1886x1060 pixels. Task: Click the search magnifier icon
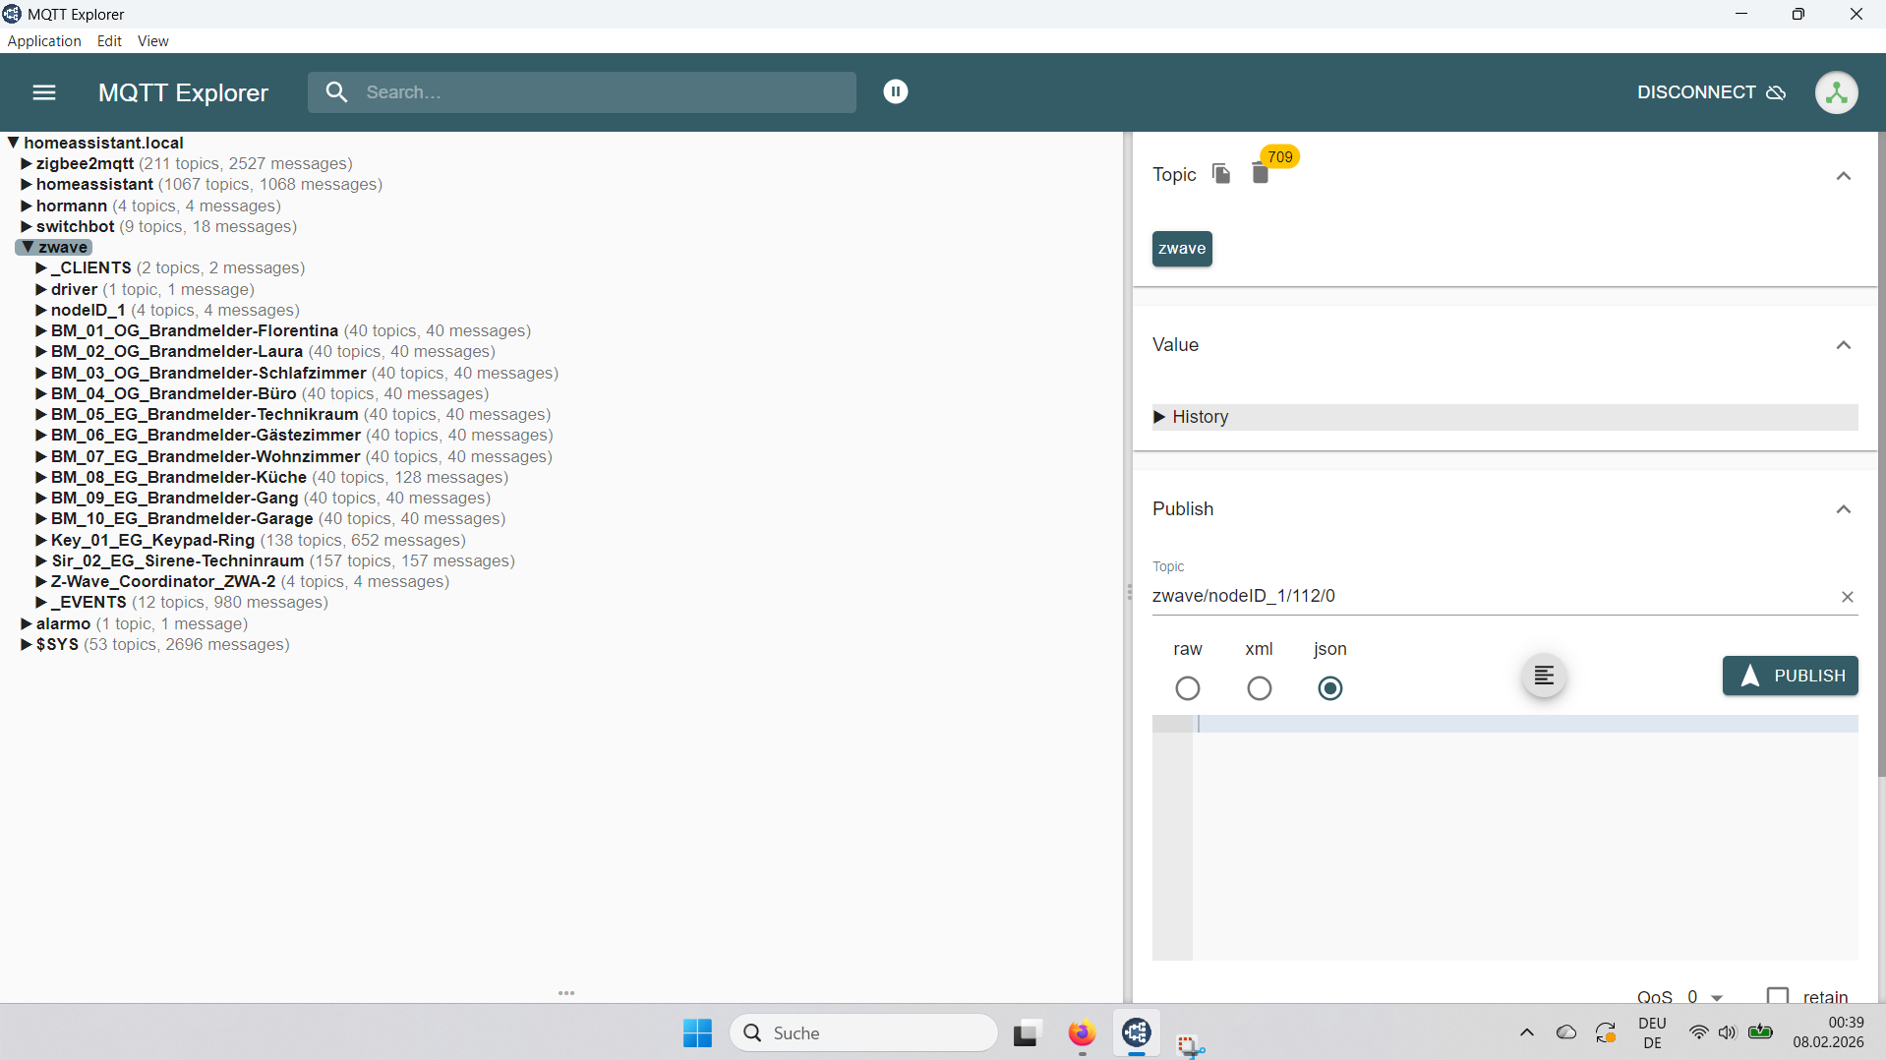click(336, 92)
